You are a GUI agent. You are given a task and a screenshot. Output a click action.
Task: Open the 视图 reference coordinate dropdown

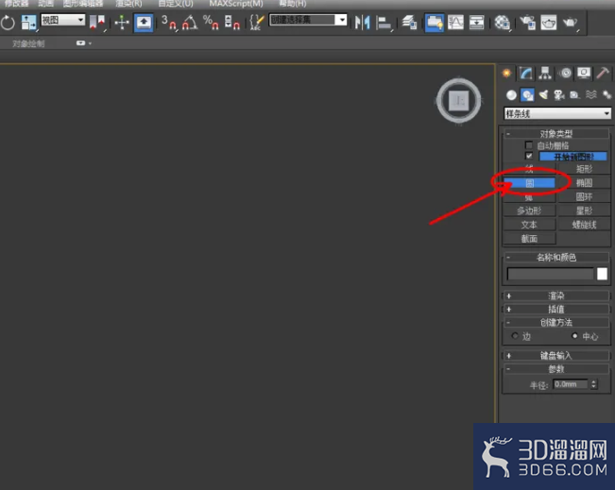(x=62, y=20)
